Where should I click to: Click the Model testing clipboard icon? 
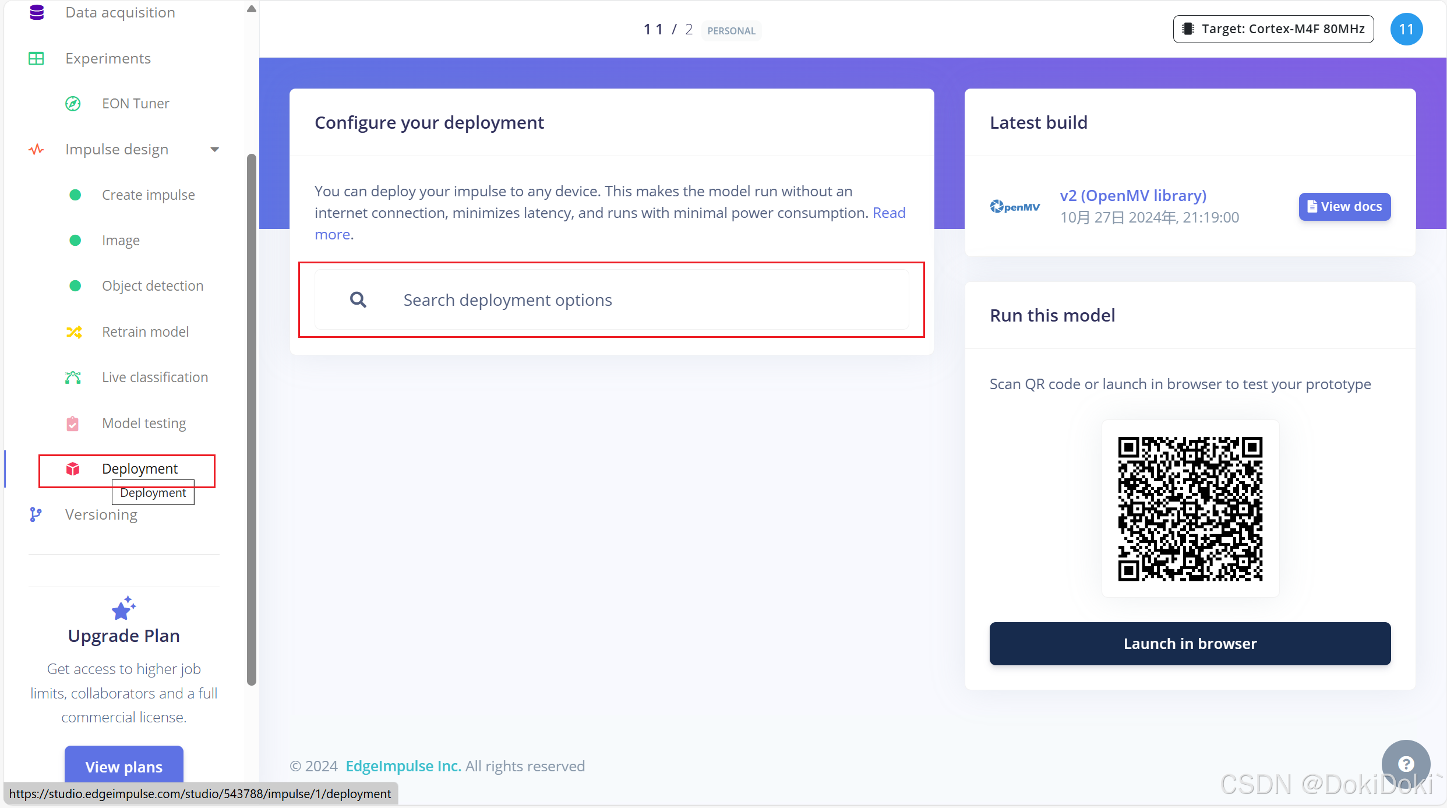pyautogui.click(x=73, y=424)
